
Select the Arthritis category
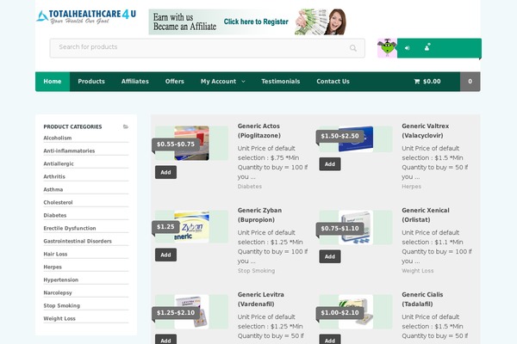[54, 176]
